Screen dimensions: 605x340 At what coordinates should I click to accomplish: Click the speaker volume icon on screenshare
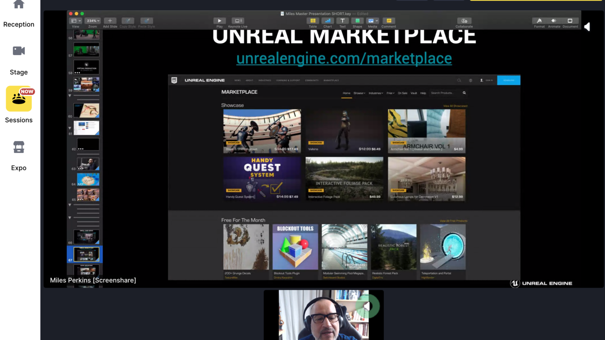coord(587,27)
